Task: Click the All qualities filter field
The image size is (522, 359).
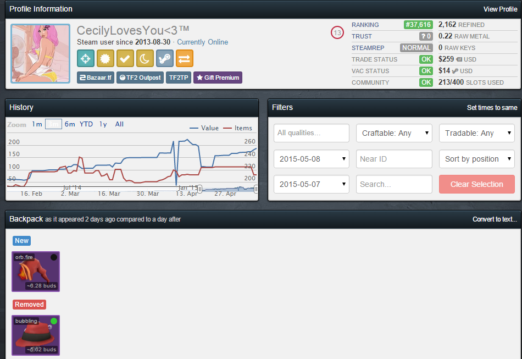Action: click(x=311, y=133)
